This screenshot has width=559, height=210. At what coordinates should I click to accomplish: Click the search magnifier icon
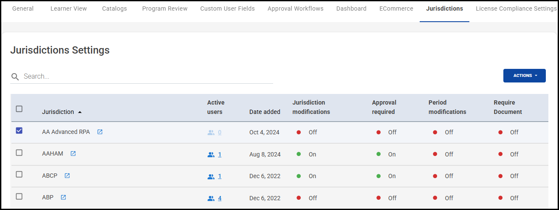click(x=15, y=77)
